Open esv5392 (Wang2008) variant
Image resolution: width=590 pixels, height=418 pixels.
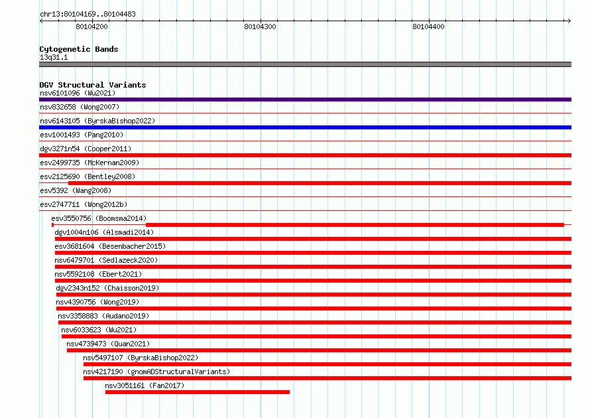tap(76, 190)
